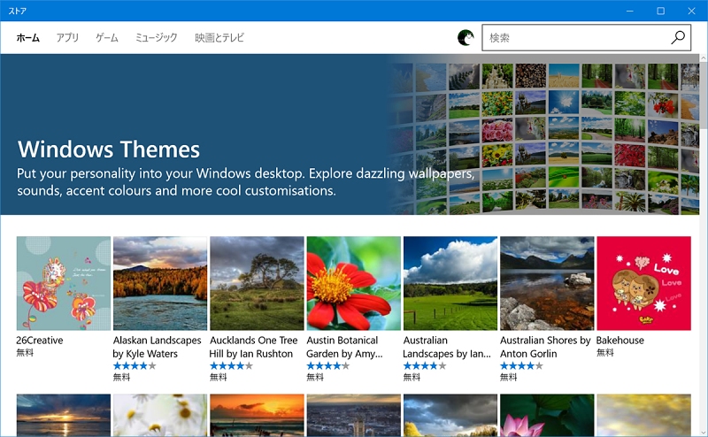Click star rating under Alaskan Landscapes

point(135,365)
